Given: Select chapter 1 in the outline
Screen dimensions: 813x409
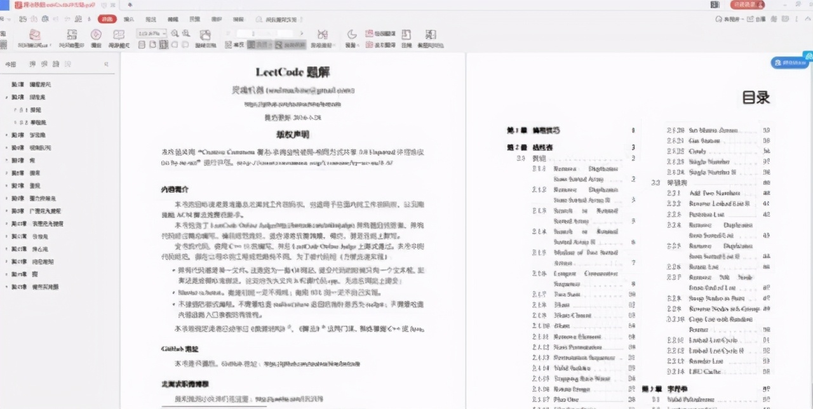Looking at the screenshot, I should (x=32, y=84).
